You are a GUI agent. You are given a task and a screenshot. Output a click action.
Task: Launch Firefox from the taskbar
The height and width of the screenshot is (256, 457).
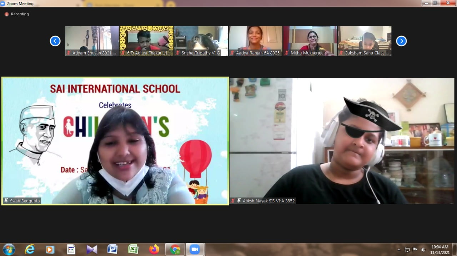[x=154, y=249]
